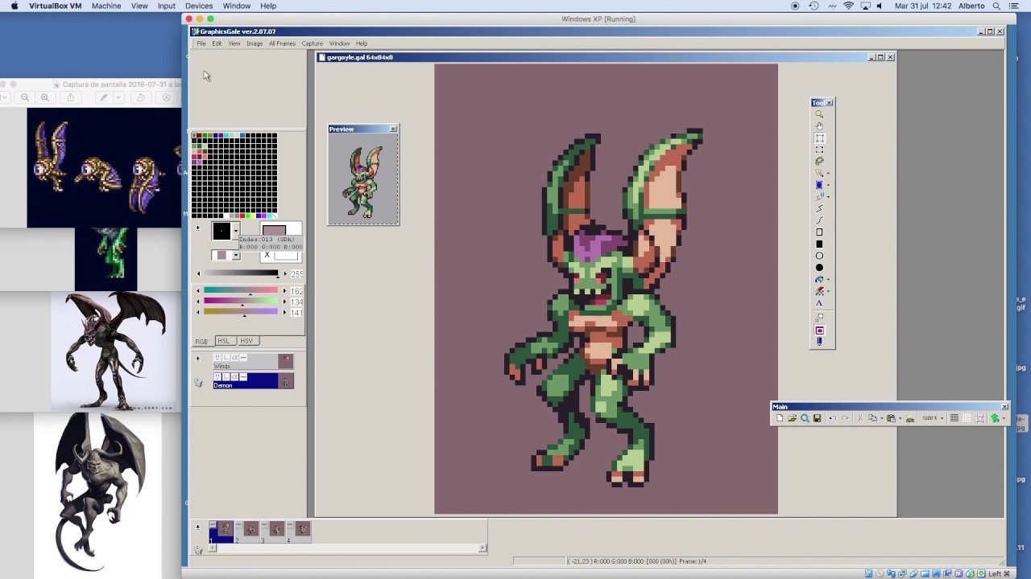Select the paint bucket gradient tool
The width and height of the screenshot is (1031, 579).
pos(818,279)
